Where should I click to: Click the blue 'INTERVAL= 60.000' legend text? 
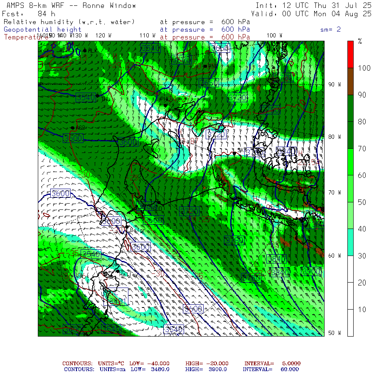(x=271, y=369)
